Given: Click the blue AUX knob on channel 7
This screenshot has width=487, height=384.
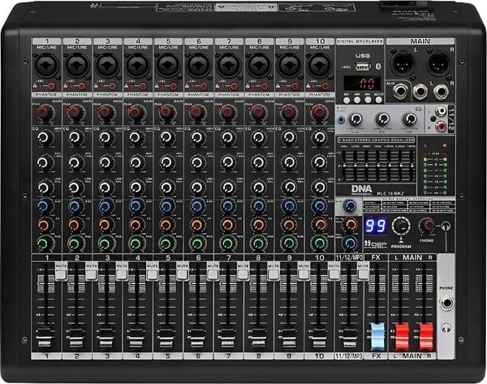Looking at the screenshot, I should point(227,206).
